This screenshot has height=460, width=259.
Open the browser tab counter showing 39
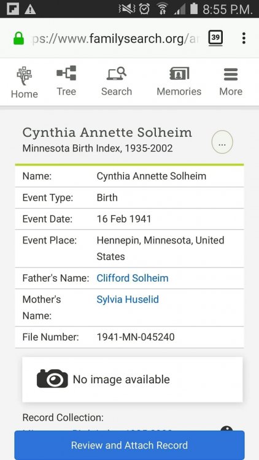coord(215,38)
